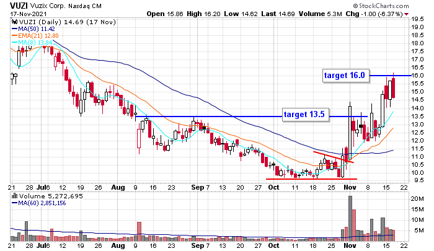Click the 19.5 price axis label
Viewport: 434px width, 251px height.
point(417,19)
